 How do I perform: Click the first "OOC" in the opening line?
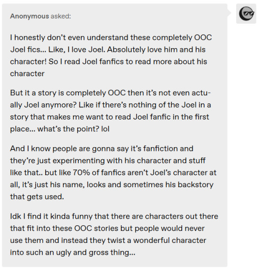(x=203, y=38)
